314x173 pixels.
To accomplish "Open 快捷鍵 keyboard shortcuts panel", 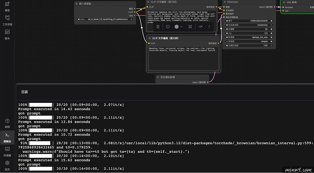I will click(7, 151).
